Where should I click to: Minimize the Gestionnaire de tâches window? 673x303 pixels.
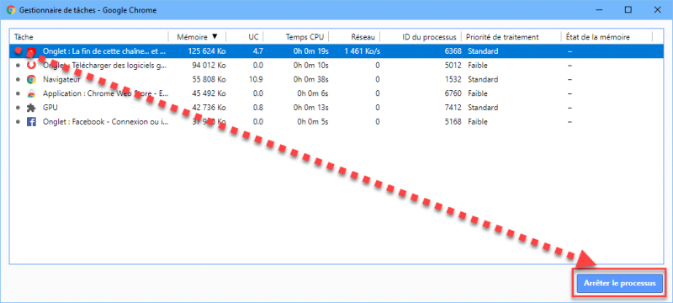(599, 10)
